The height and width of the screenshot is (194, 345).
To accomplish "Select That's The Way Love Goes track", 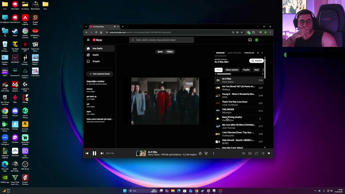I will (239, 103).
